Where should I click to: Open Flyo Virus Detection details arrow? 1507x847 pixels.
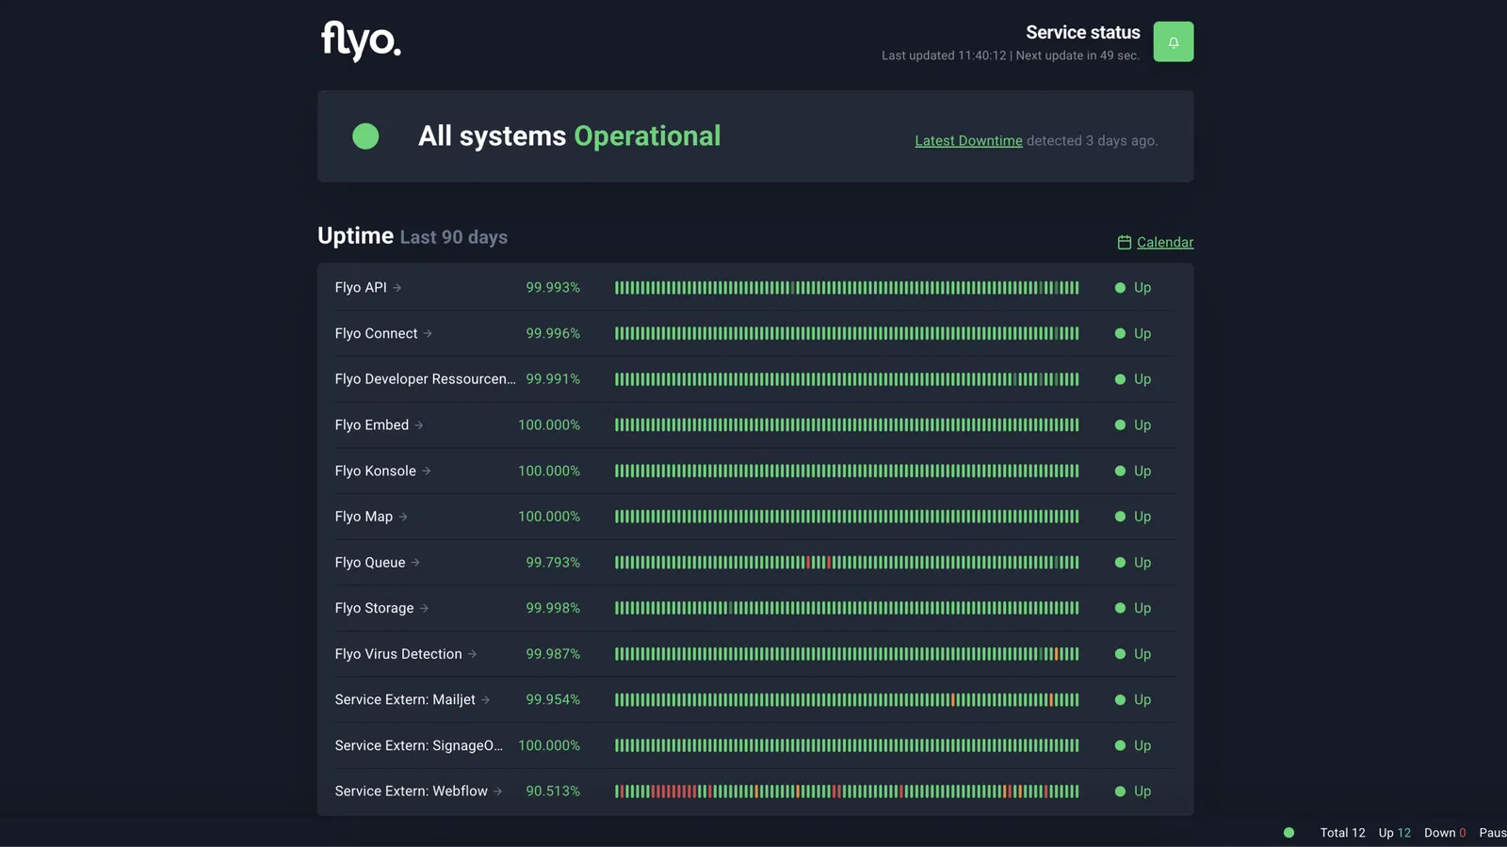[x=473, y=654]
